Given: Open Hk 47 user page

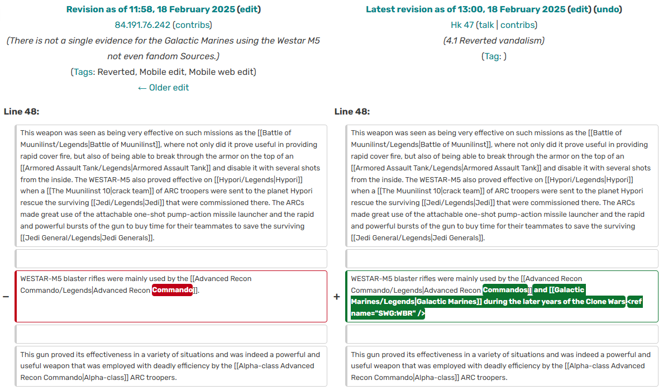Looking at the screenshot, I should [462, 25].
